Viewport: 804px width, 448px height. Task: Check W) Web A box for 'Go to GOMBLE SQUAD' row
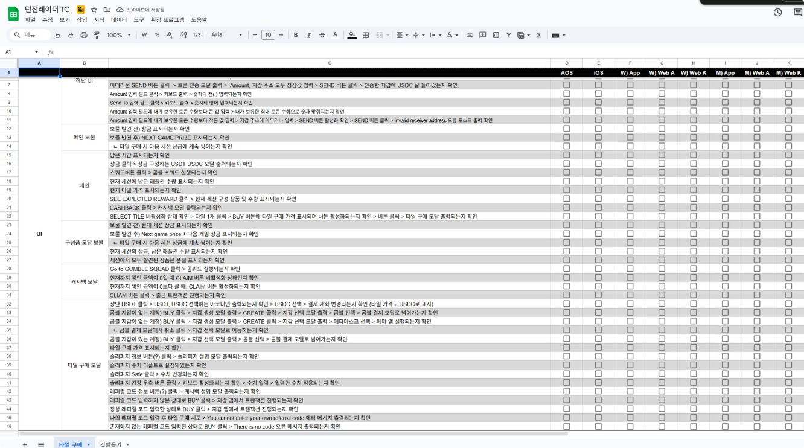point(662,269)
